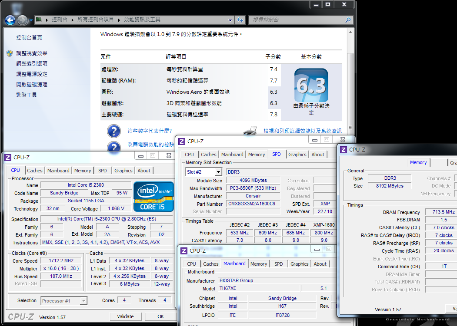The image size is (457, 326).
Task: Select Graphics tab in left CPU-Z window
Action: point(123,171)
